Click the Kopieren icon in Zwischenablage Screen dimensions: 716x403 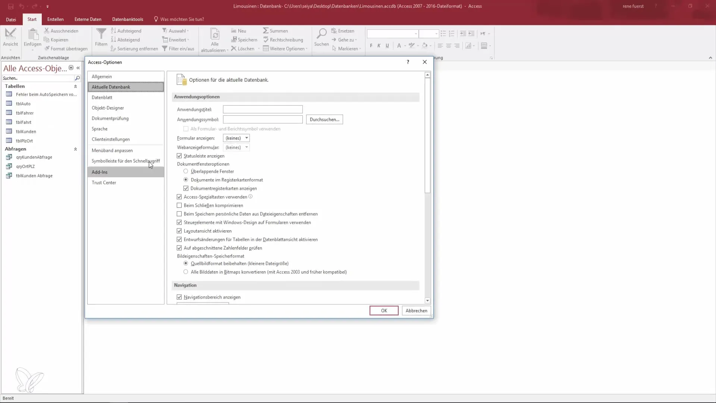(47, 40)
